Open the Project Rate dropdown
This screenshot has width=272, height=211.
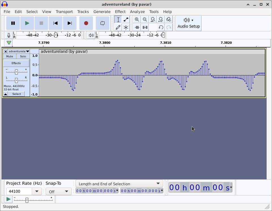37,191
